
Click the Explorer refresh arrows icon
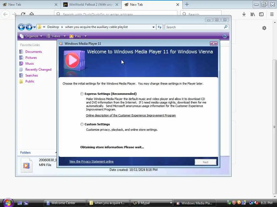(160, 27)
